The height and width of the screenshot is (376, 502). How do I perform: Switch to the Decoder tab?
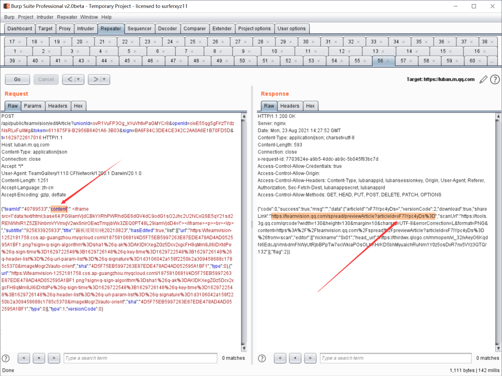click(167, 28)
